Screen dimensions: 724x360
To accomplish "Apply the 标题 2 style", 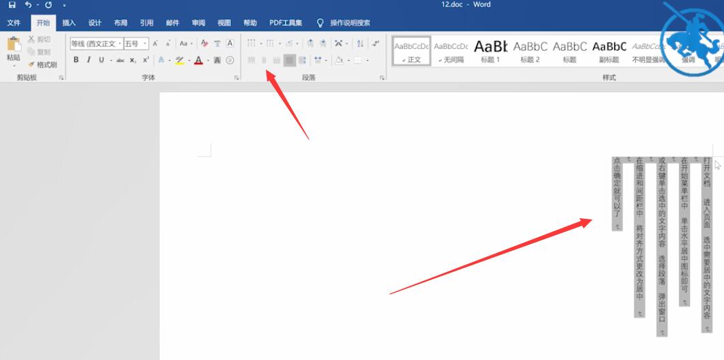I will (x=530, y=50).
